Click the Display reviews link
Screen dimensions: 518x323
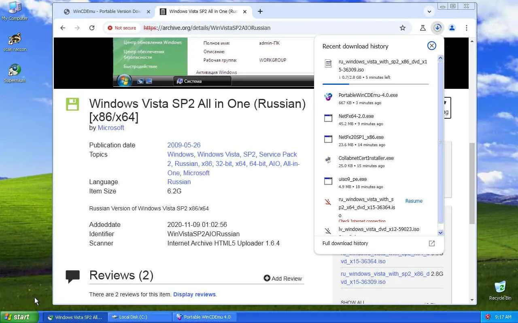click(x=194, y=294)
